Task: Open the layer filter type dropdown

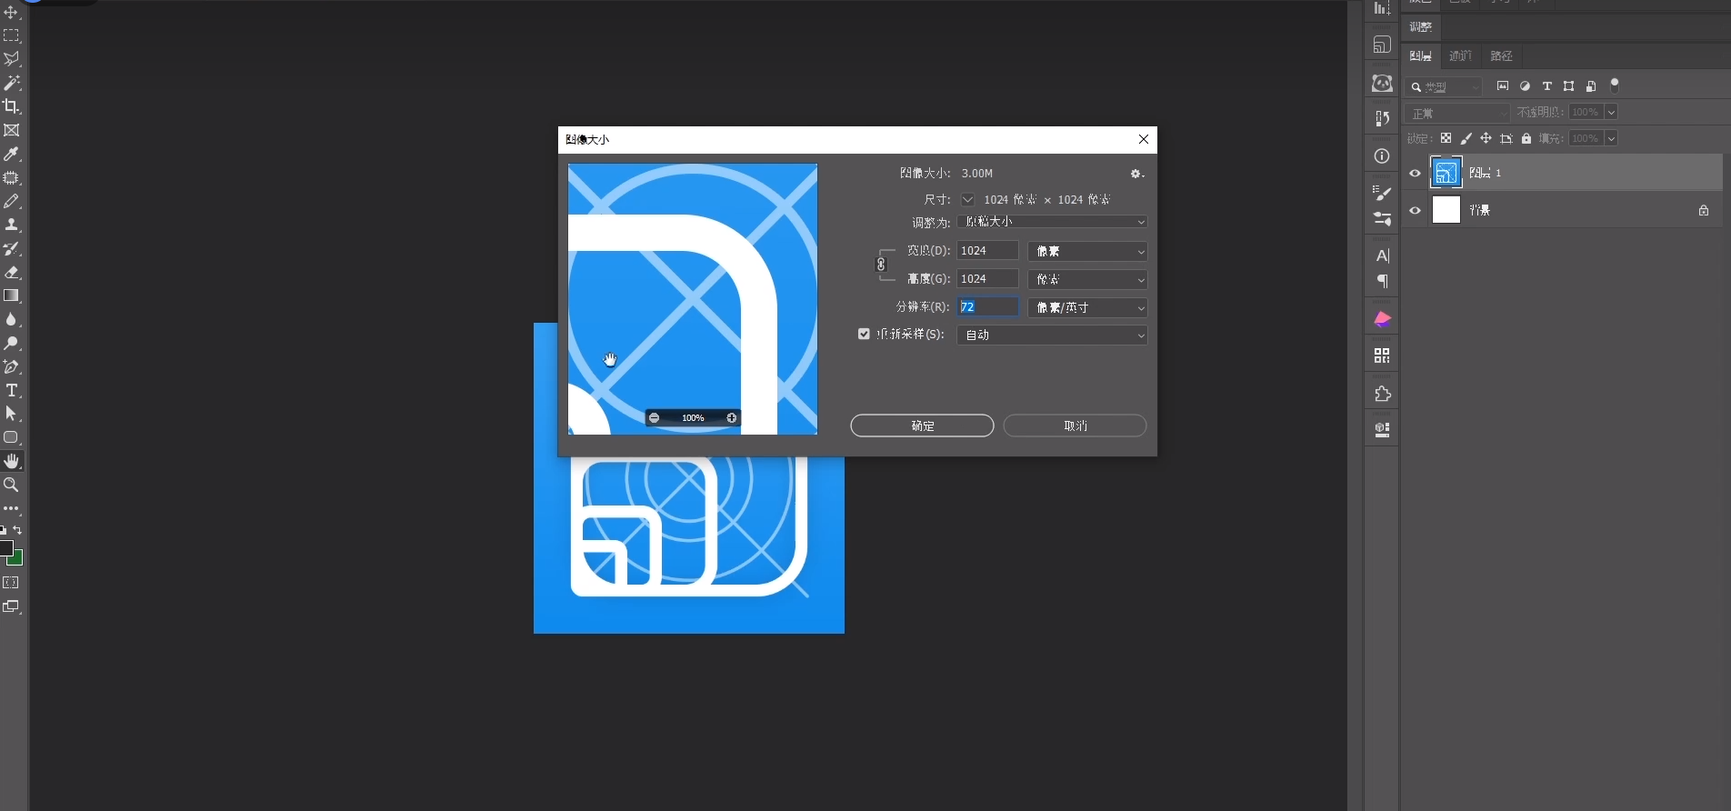Action: (x=1444, y=86)
